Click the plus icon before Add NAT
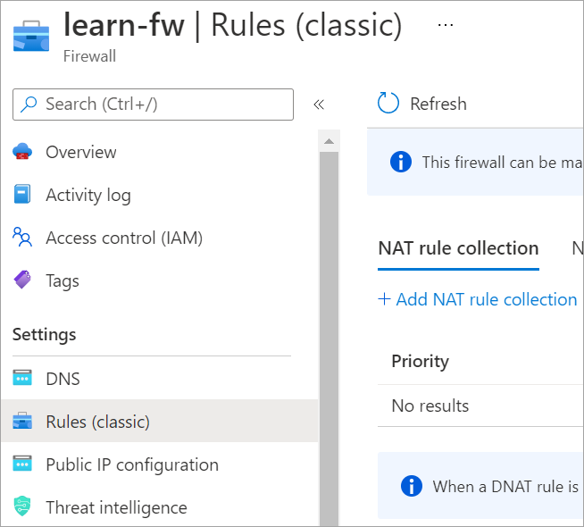 click(384, 298)
